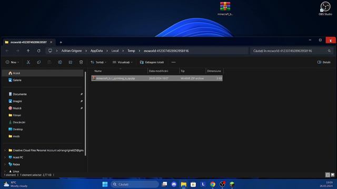
Task: Expand the chevron after AppData in the path
Action: [107, 51]
